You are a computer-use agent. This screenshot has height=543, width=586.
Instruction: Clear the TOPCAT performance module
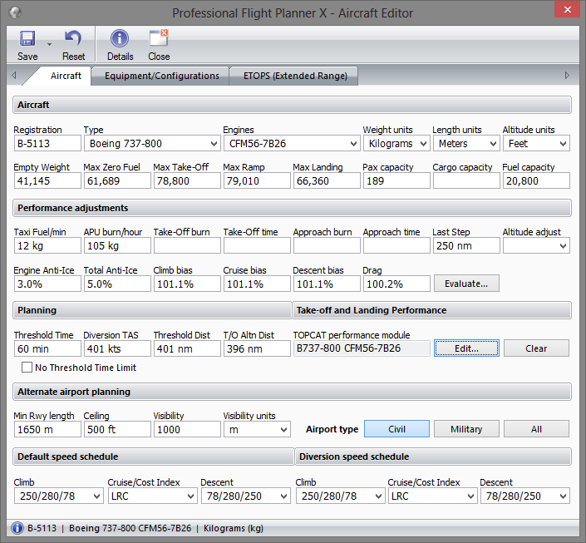536,348
